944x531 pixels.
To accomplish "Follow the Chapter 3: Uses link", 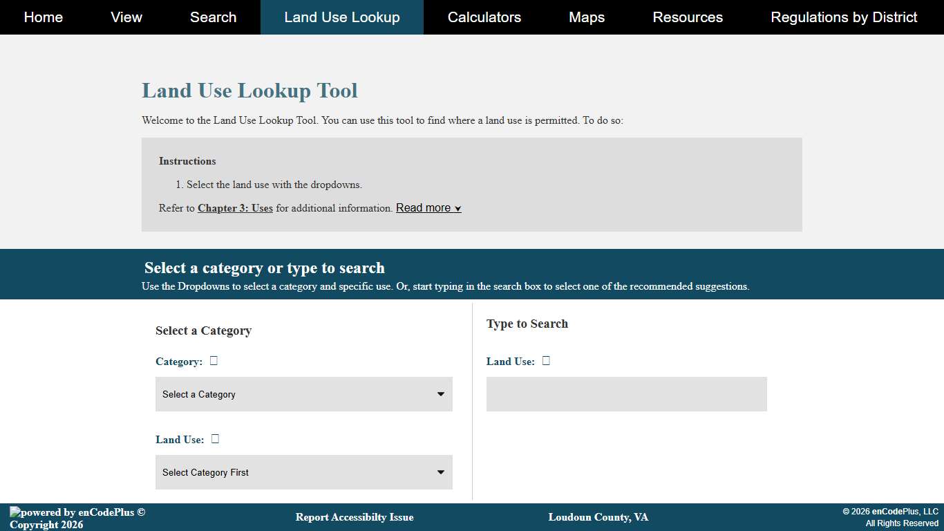I will pos(235,207).
